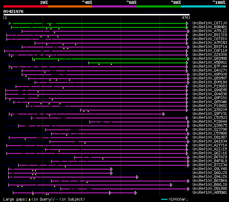The width and height of the screenshot is (229, 202).
Task: Click the UniRef100_Q8SMH8 label
Action: [x=210, y=59]
